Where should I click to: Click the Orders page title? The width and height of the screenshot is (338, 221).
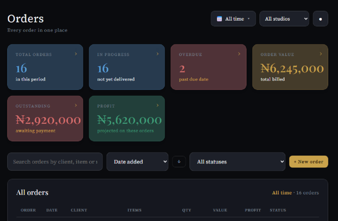tap(25, 19)
